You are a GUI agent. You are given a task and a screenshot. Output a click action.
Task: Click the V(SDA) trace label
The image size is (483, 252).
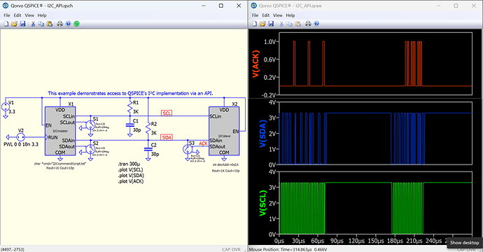[x=262, y=134]
